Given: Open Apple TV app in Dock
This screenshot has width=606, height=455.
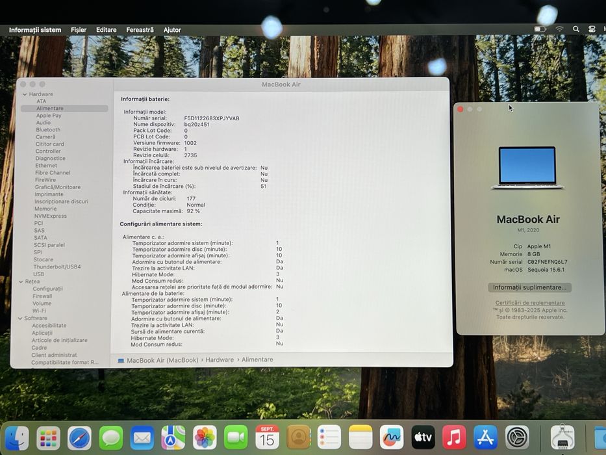Looking at the screenshot, I should [x=423, y=437].
